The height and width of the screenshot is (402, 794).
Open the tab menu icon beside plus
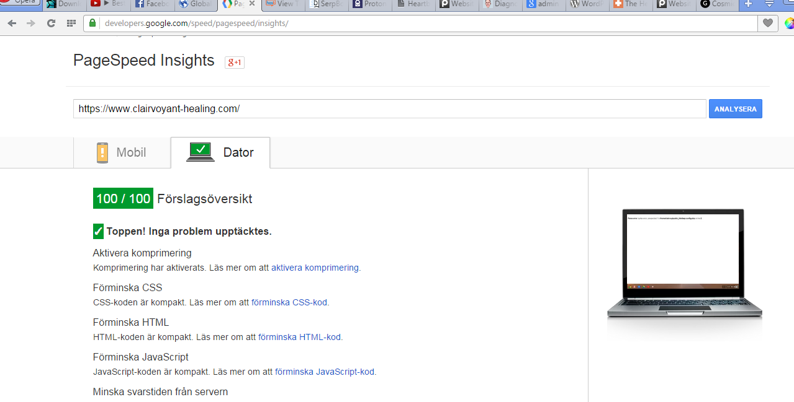769,4
